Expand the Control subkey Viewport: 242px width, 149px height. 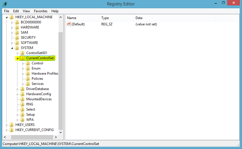click(23, 64)
